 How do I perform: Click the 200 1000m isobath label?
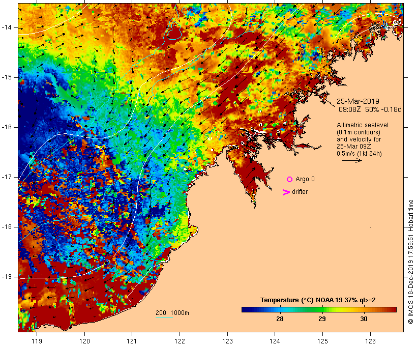tap(172, 313)
